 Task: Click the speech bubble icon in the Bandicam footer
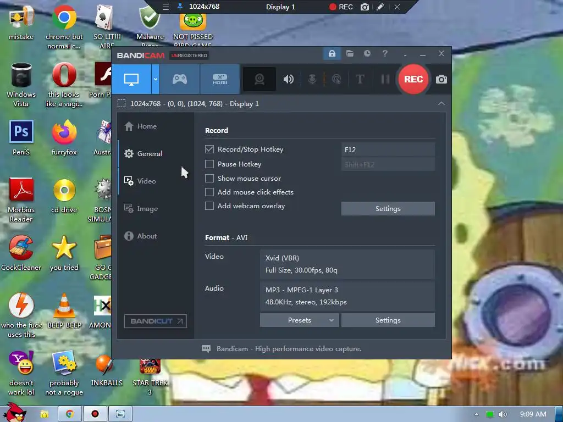click(x=206, y=349)
